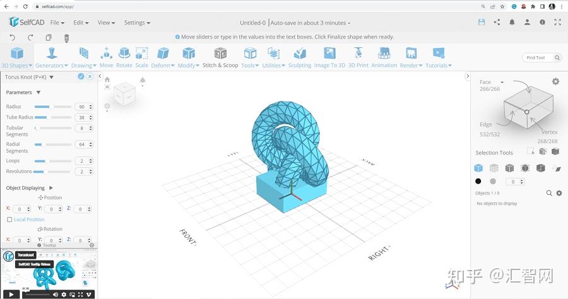Open the user account menu
The height and width of the screenshot is (299, 568).
pos(527,22)
